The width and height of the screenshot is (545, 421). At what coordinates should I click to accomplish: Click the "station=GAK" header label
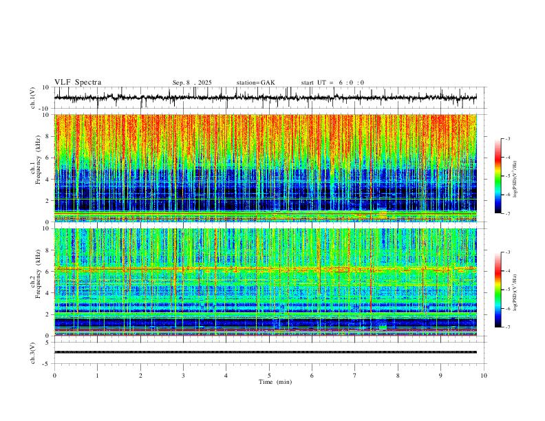[255, 83]
